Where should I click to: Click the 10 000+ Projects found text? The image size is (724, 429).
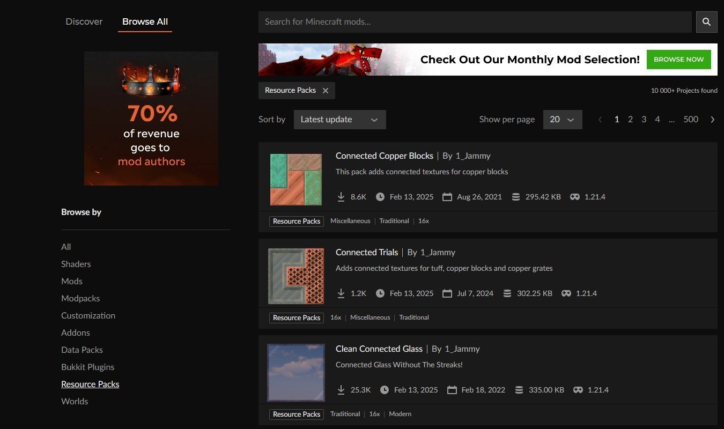(x=684, y=91)
